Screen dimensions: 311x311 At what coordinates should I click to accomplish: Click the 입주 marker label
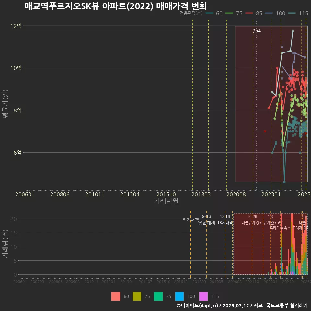click(x=257, y=31)
